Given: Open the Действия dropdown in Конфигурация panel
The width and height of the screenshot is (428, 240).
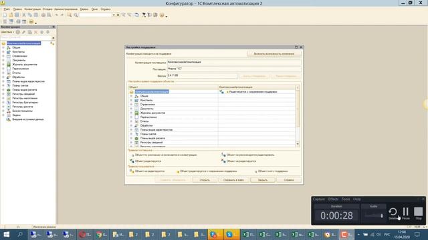Looking at the screenshot, I should [x=7, y=32].
